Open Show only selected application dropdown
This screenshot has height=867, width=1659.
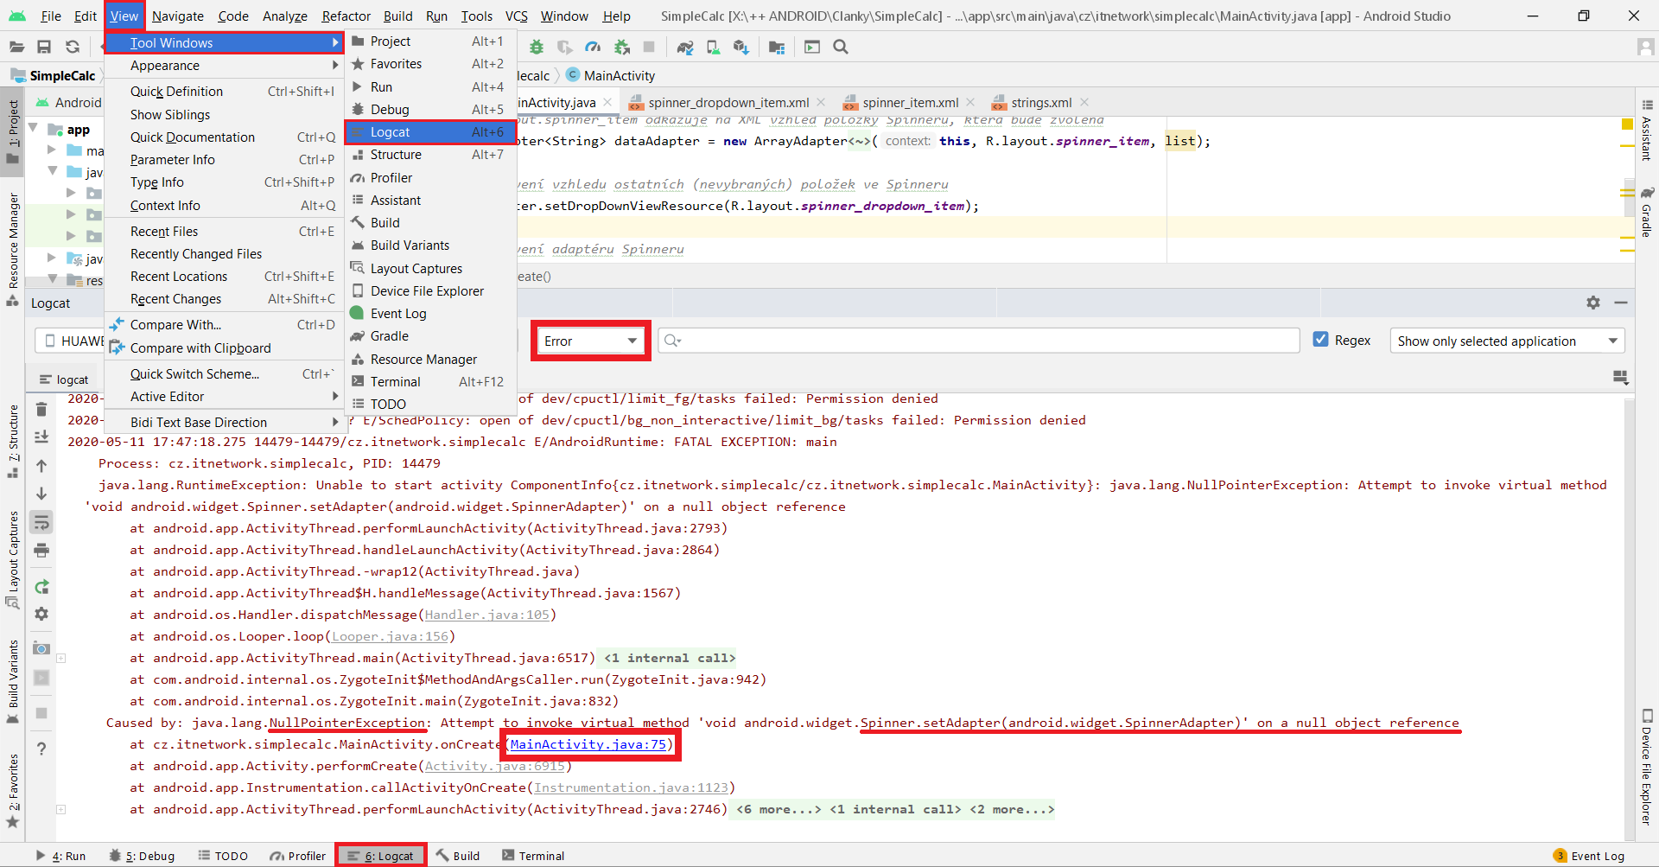coord(1507,341)
